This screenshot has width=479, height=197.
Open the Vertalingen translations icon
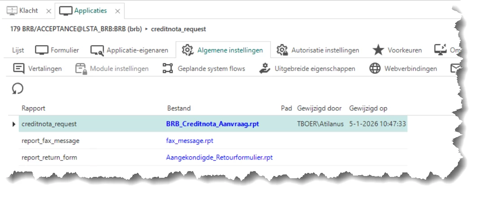coord(19,69)
